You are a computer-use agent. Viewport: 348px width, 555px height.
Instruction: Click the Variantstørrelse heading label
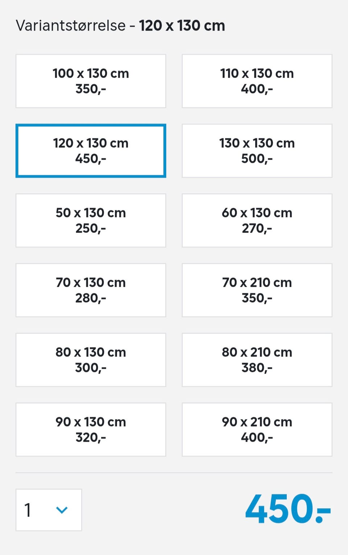pyautogui.click(x=71, y=26)
